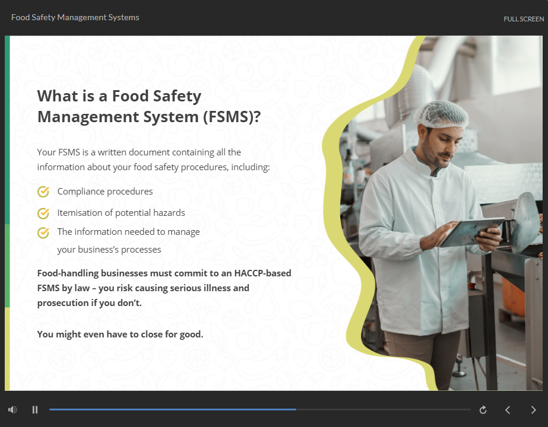The width and height of the screenshot is (548, 427).
Task: Click 'You might even have to close' text
Action: pyautogui.click(x=120, y=334)
